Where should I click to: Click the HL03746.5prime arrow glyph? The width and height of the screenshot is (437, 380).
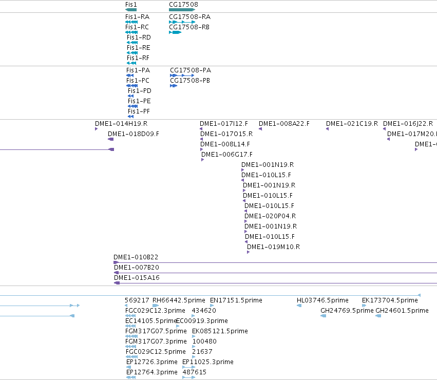pyautogui.click(x=299, y=306)
